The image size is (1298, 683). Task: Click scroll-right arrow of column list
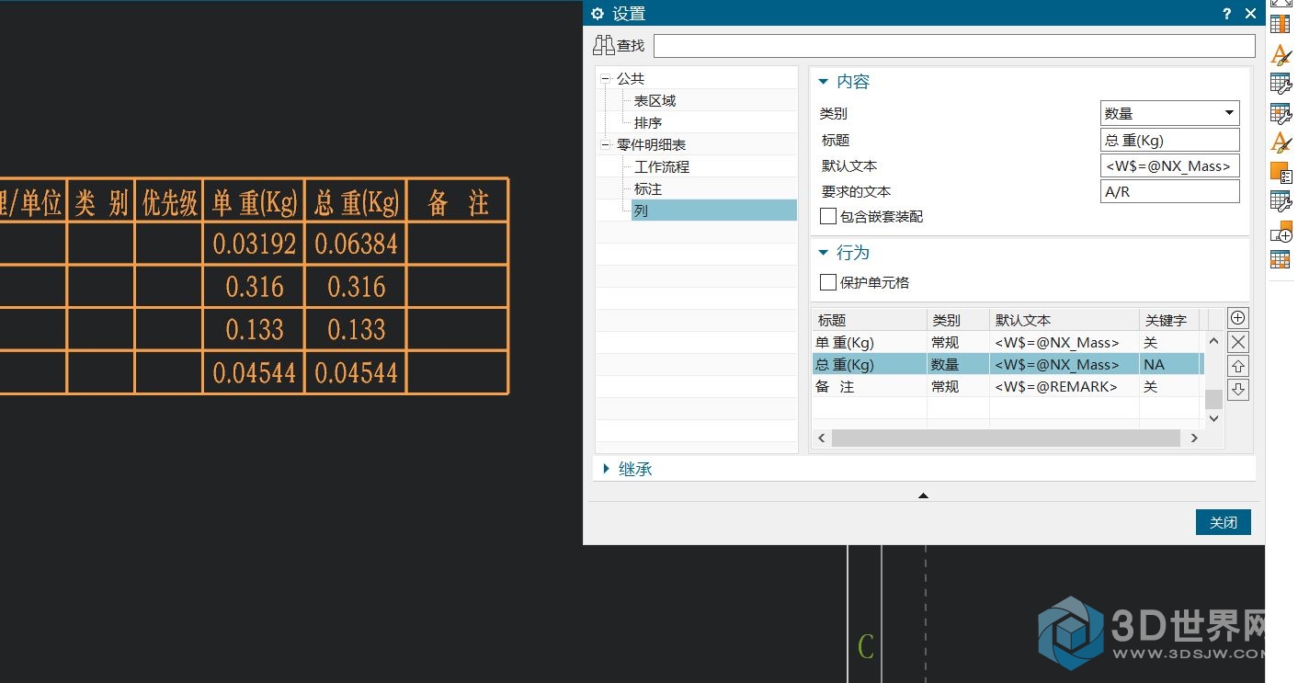click(1194, 438)
